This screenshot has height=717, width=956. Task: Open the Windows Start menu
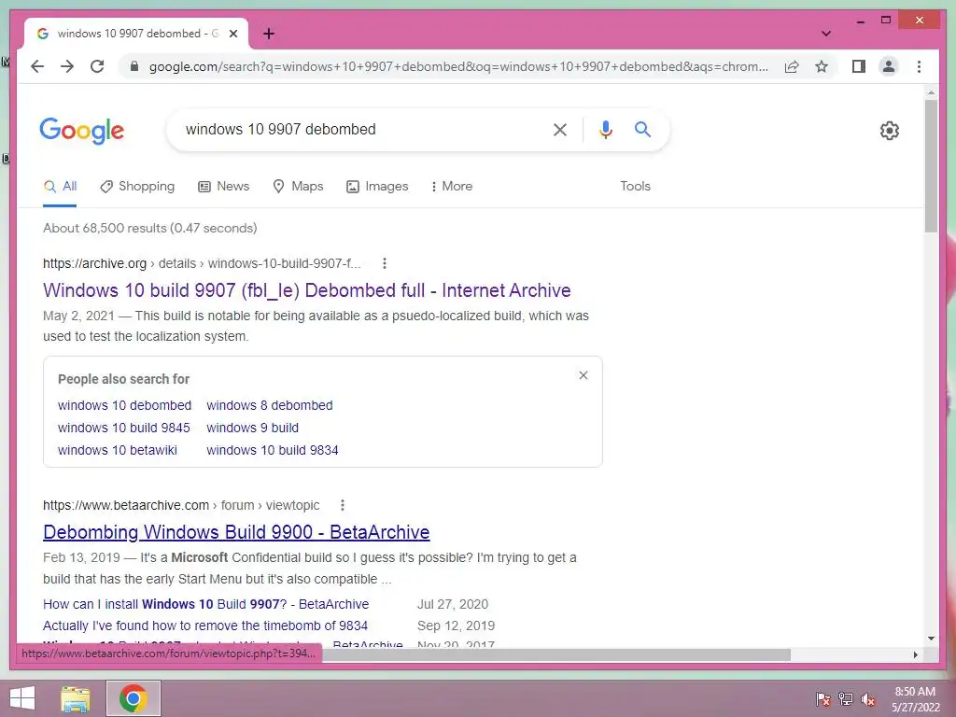tap(22, 698)
